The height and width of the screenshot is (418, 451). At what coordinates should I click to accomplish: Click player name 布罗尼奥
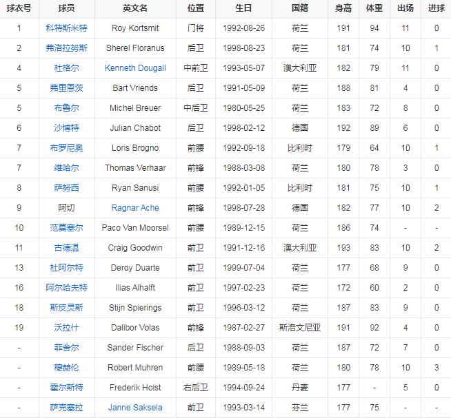pyautogui.click(x=67, y=148)
